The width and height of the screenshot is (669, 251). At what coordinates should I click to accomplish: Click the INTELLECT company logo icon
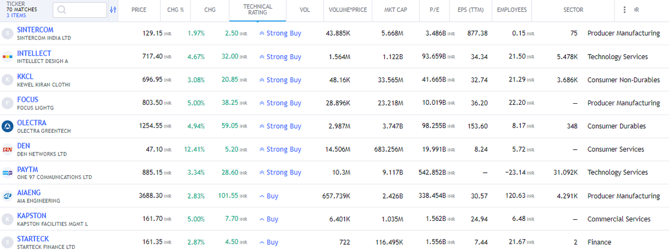(7, 57)
